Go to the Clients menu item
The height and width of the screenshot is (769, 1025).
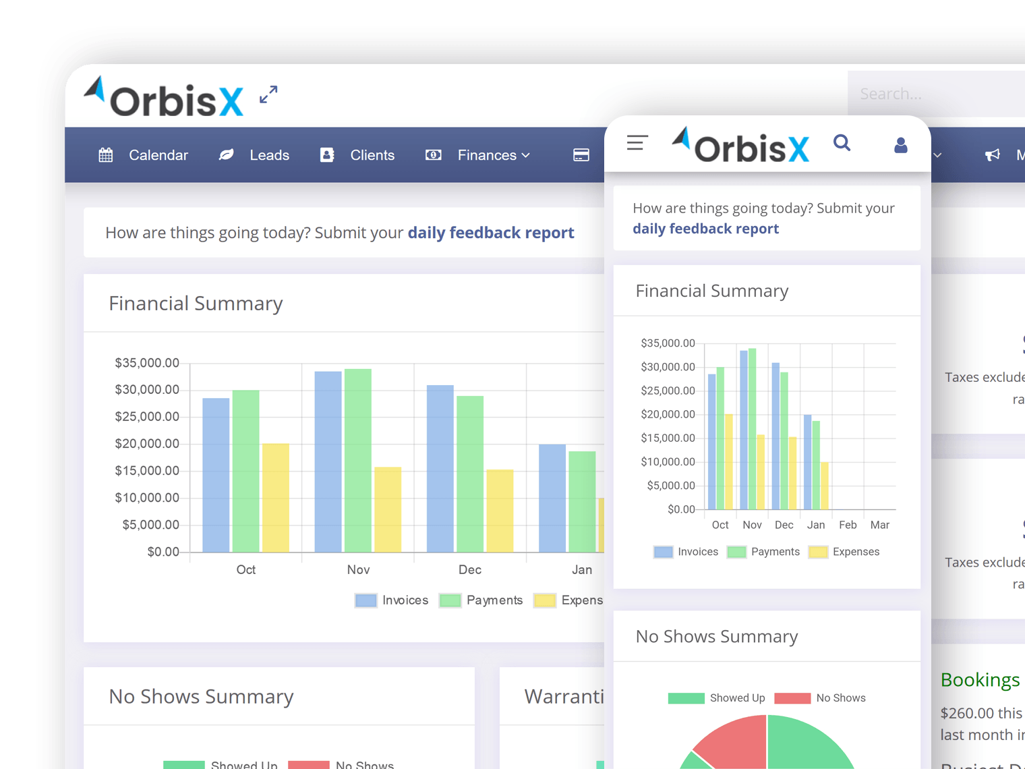pyautogui.click(x=372, y=155)
